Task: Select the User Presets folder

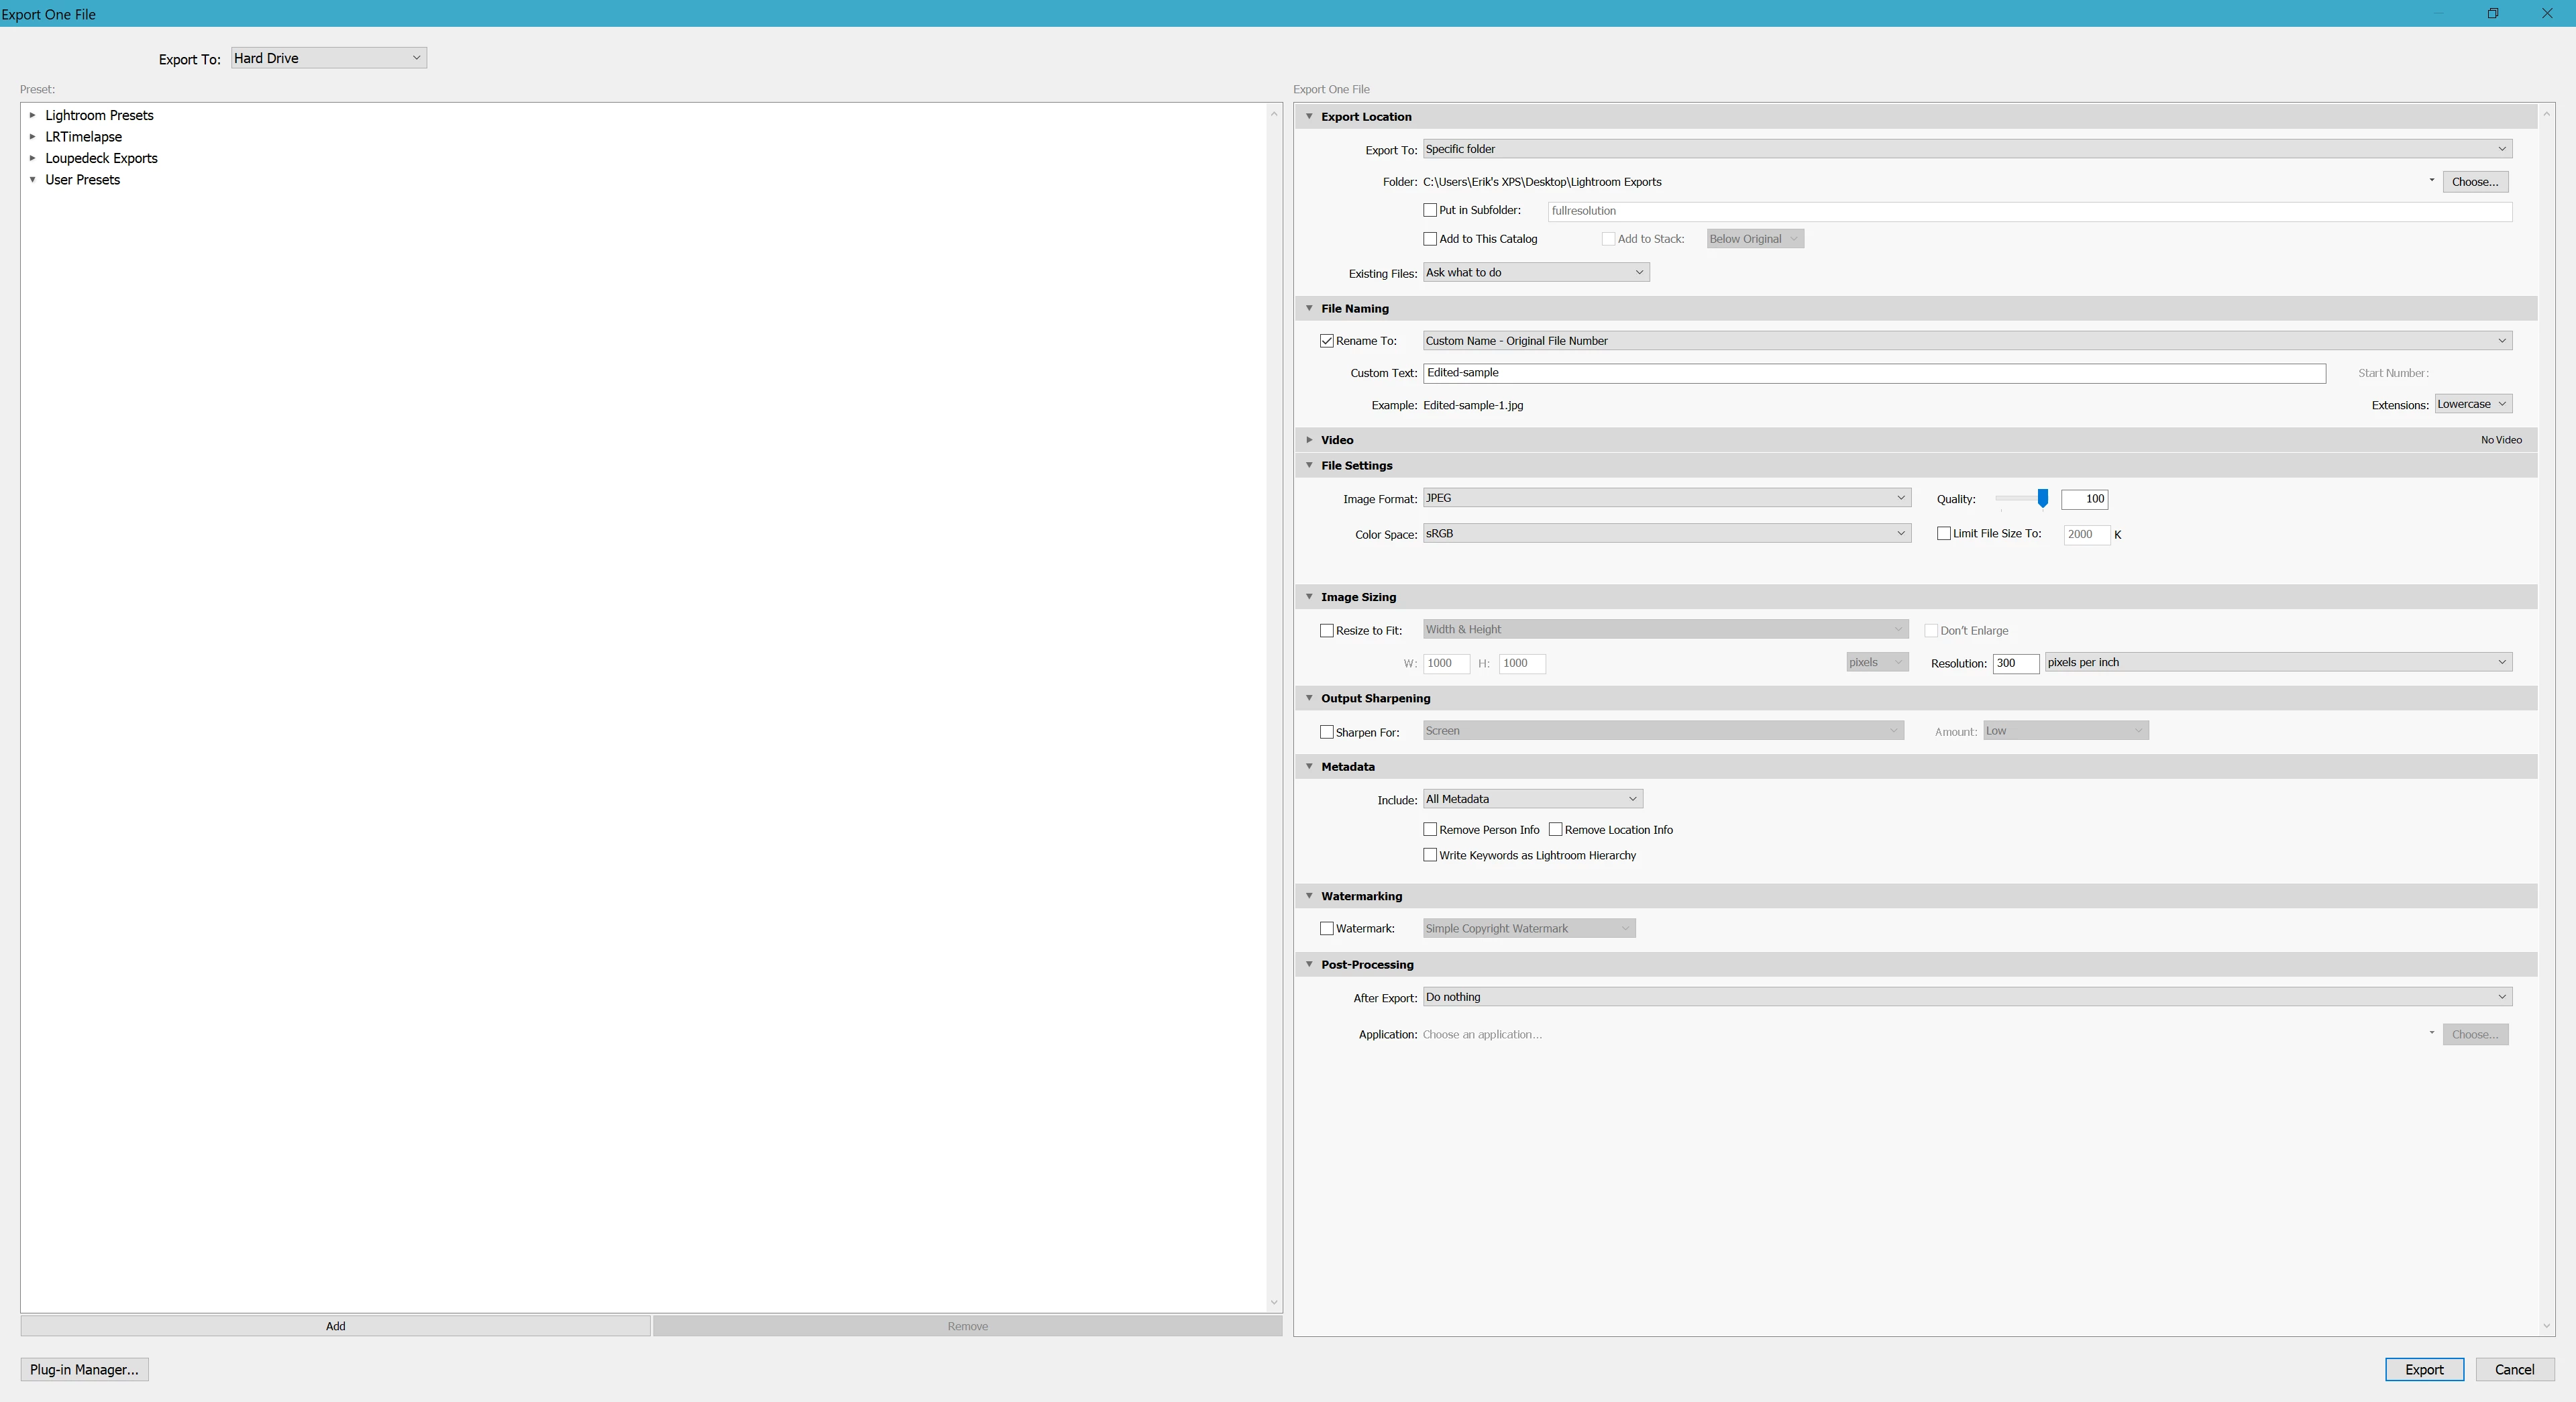Action: 82,180
